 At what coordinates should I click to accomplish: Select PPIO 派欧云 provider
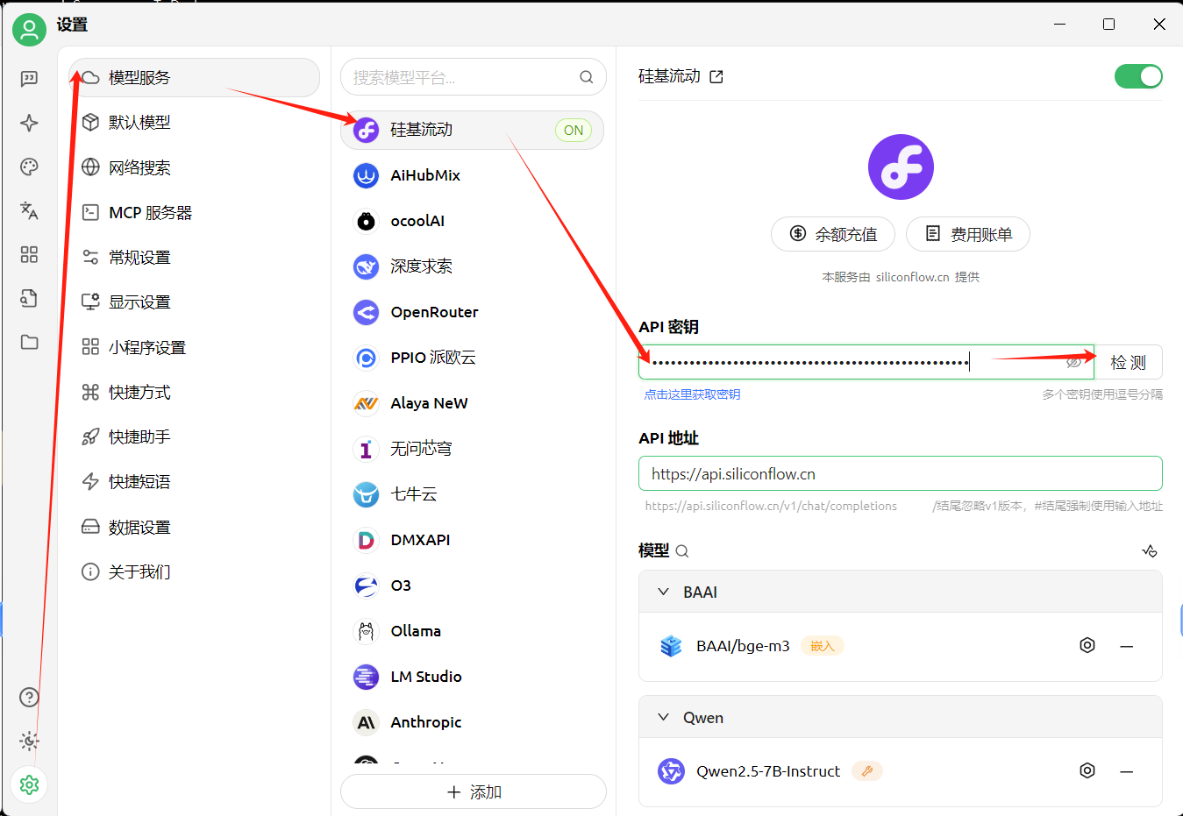pos(473,358)
